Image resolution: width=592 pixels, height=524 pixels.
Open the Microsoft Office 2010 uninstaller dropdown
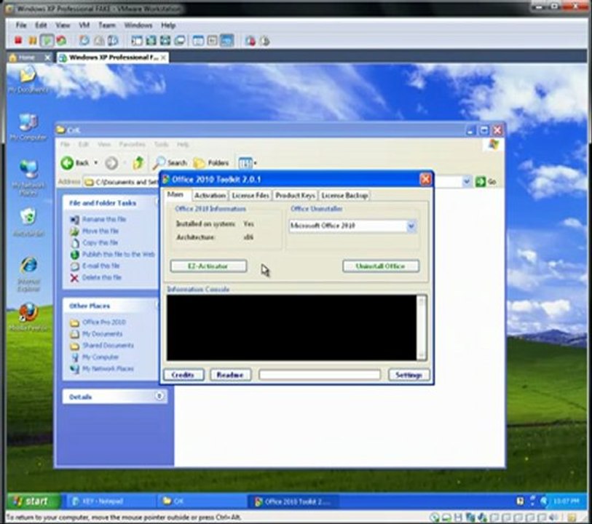[411, 226]
